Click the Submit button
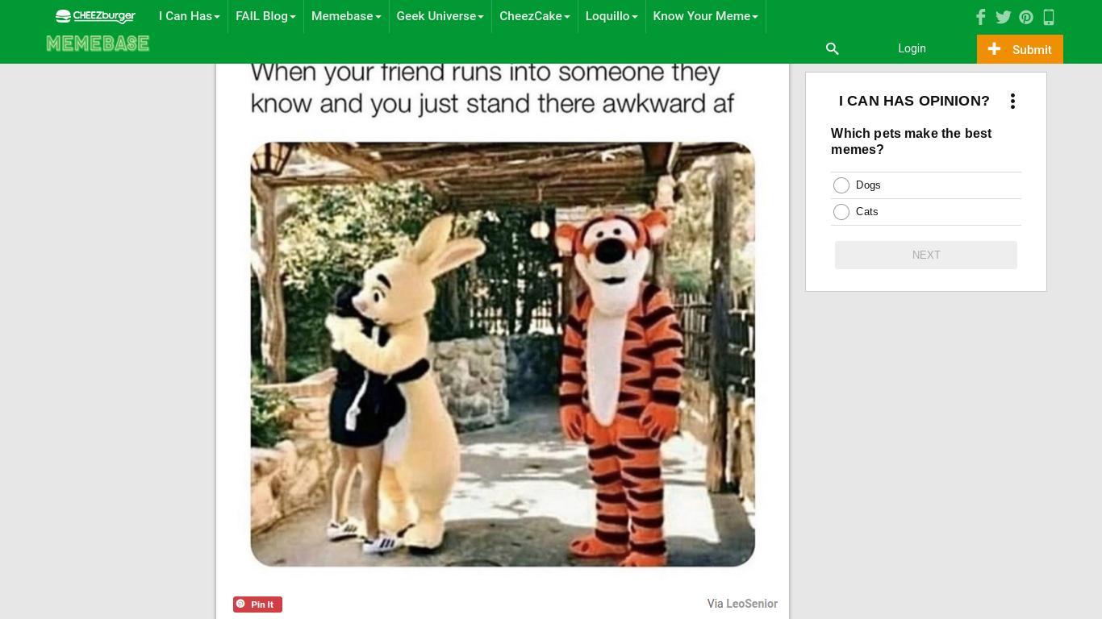Image resolution: width=1102 pixels, height=619 pixels. click(x=1020, y=49)
